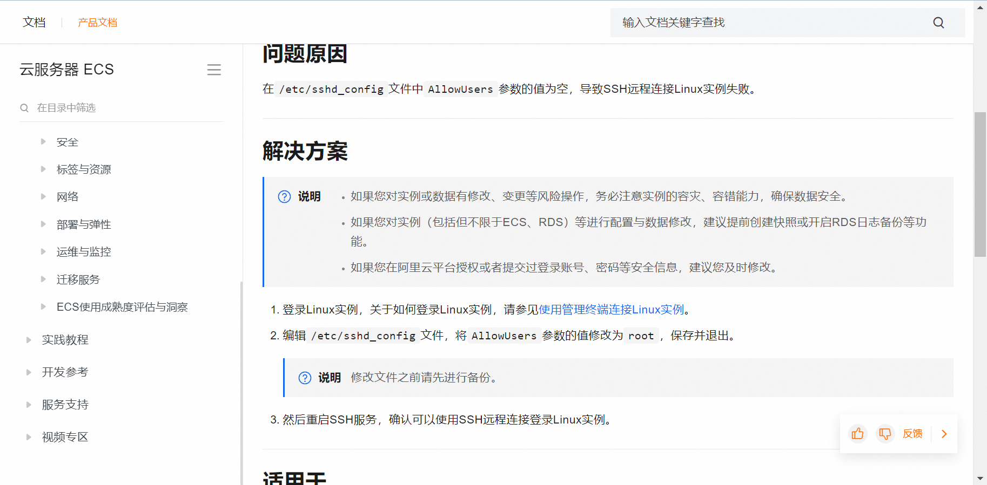Click the 问题原因 heading
The image size is (987, 485).
point(305,54)
